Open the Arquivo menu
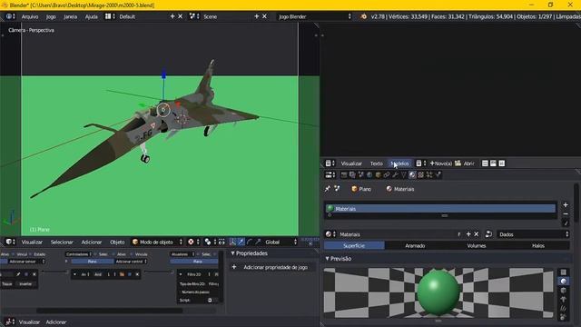 point(30,16)
